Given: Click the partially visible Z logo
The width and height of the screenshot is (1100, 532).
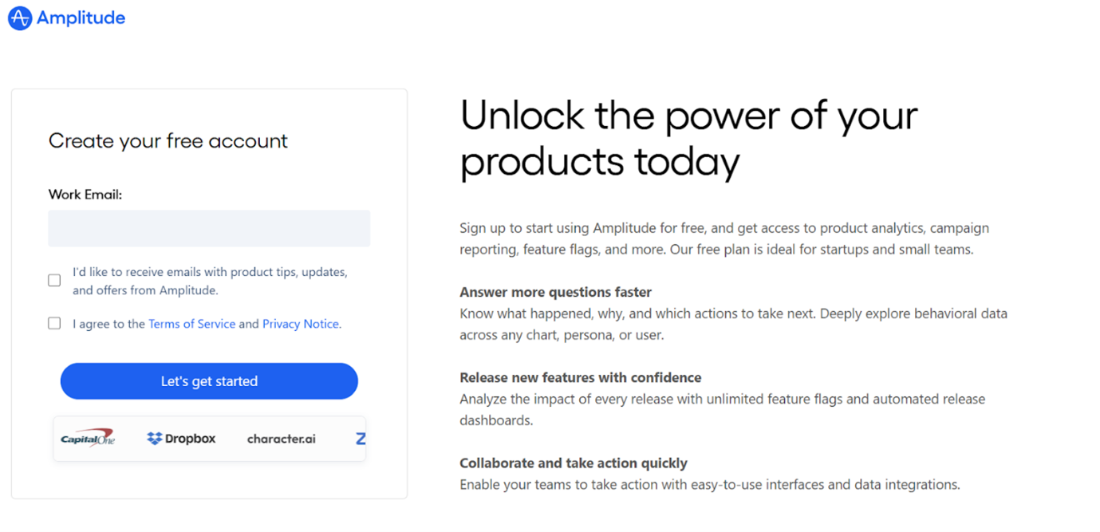Looking at the screenshot, I should coord(361,439).
